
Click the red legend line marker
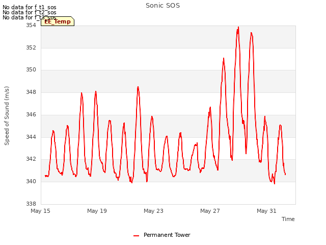click(136, 236)
